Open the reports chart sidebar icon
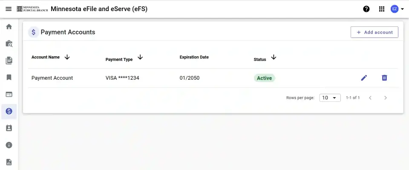Viewport: 409px width, 170px height. coord(9,162)
